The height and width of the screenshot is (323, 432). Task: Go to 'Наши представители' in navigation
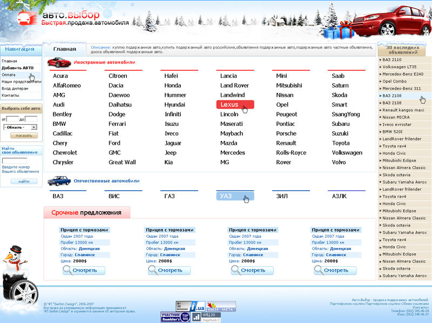point(22,82)
